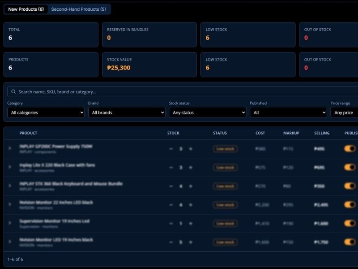Sort by the PRODUCT column header
The image size is (358, 269).
tap(28, 133)
